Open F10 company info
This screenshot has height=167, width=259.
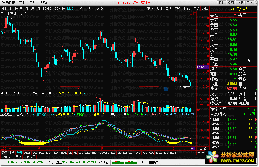(x=177, y=8)
